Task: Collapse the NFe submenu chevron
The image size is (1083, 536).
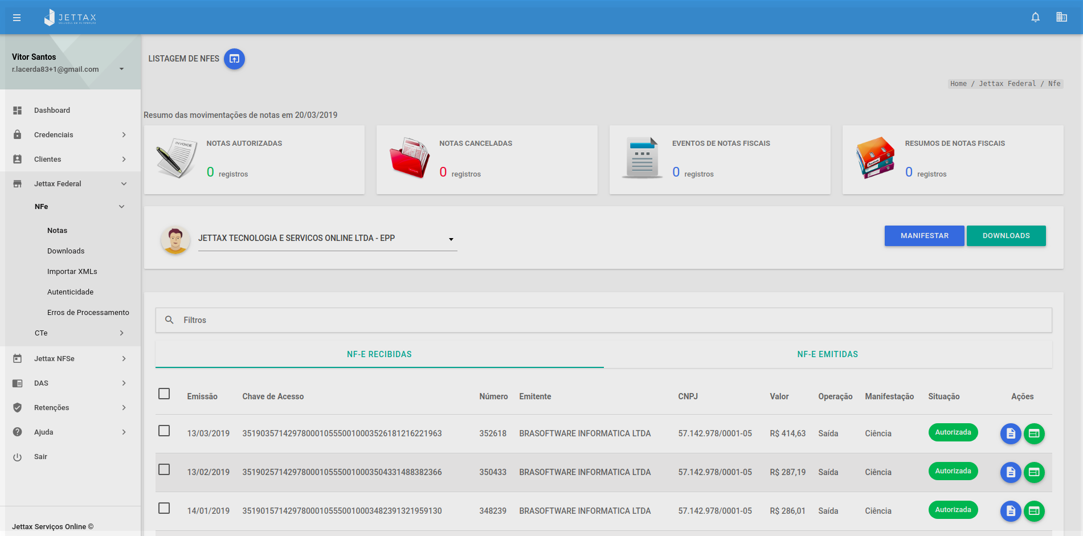Action: tap(121, 207)
